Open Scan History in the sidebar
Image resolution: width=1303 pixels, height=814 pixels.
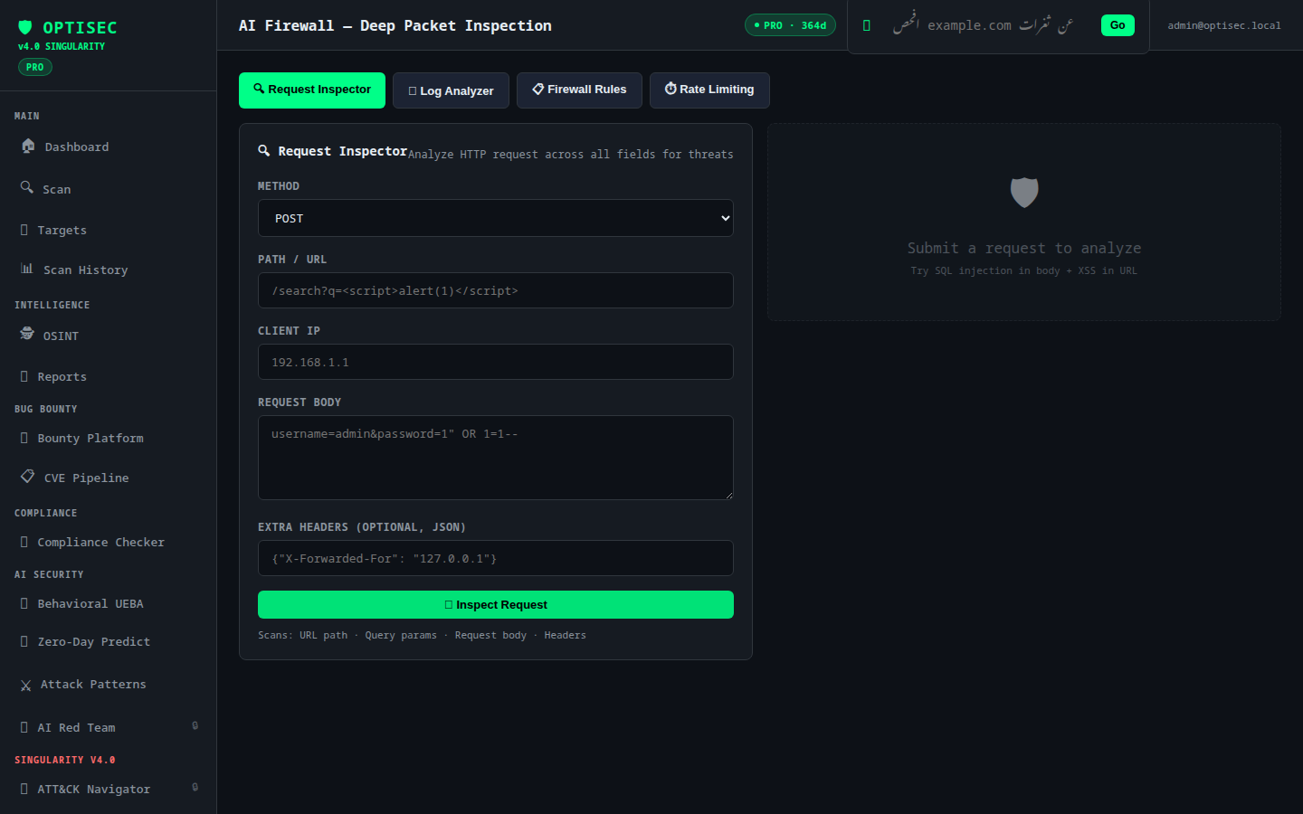pos(109,270)
